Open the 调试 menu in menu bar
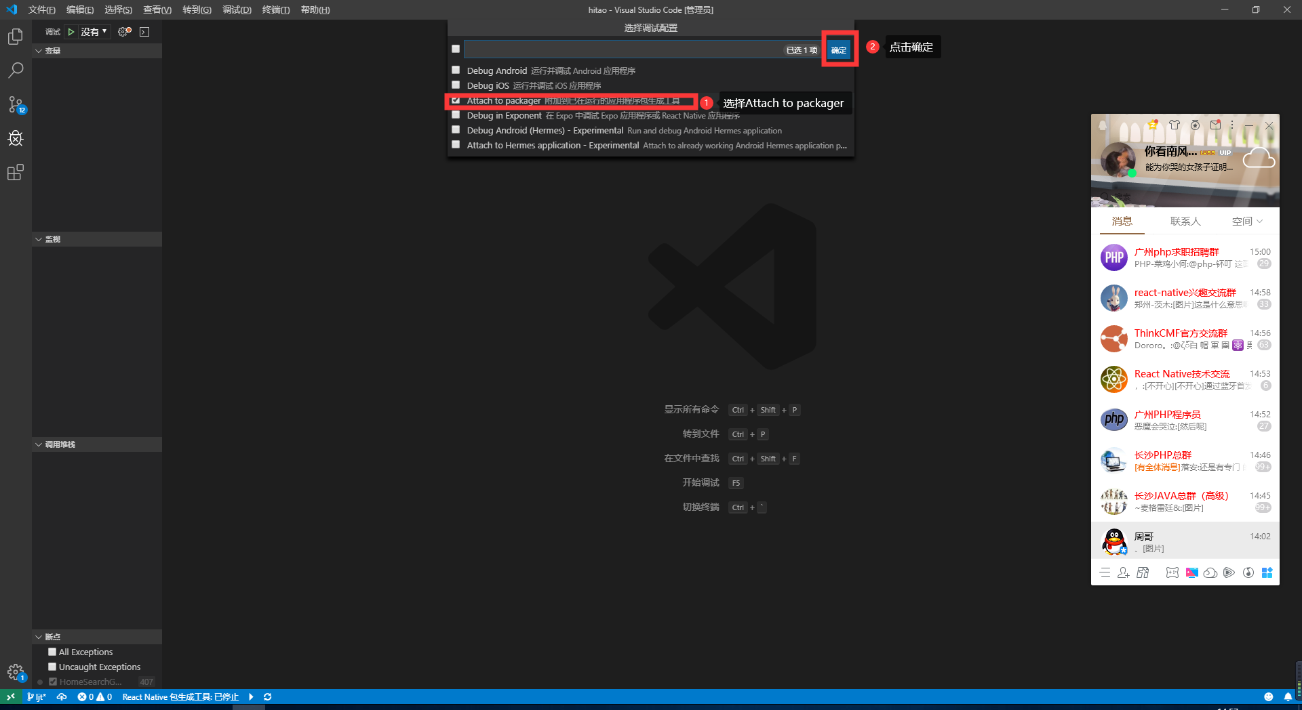This screenshot has height=710, width=1302. click(x=236, y=9)
